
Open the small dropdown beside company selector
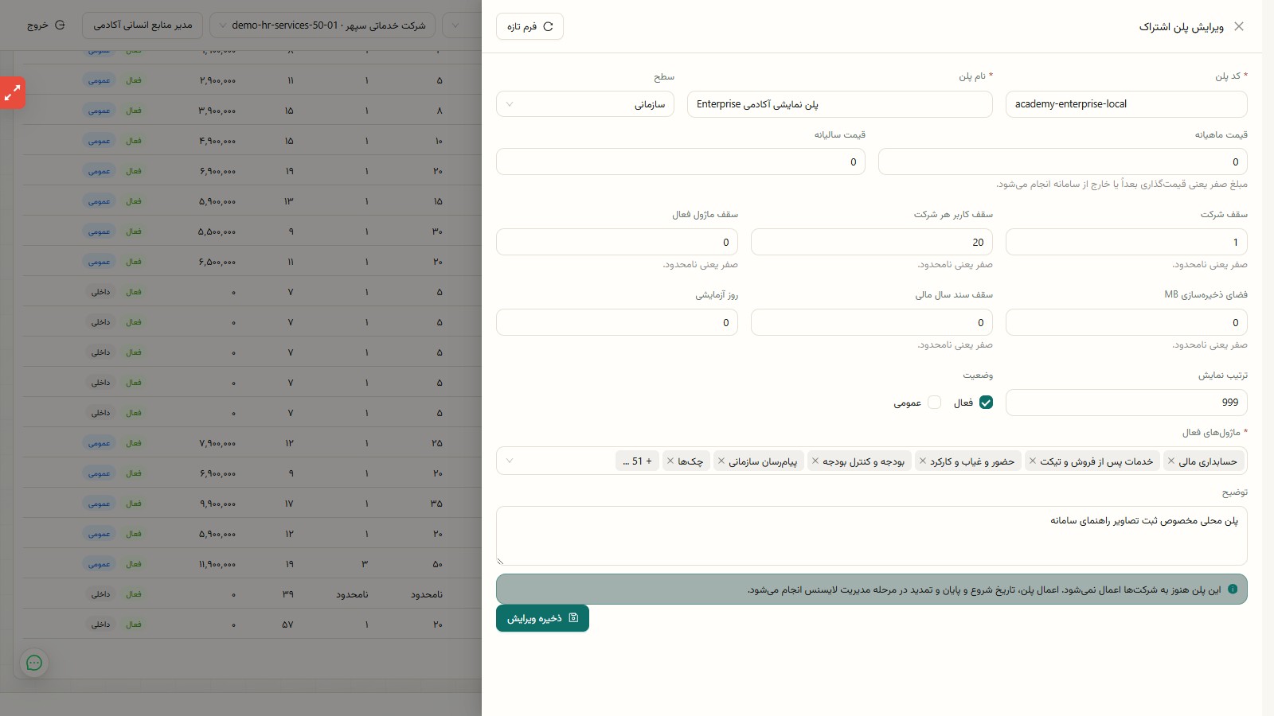[x=461, y=25]
